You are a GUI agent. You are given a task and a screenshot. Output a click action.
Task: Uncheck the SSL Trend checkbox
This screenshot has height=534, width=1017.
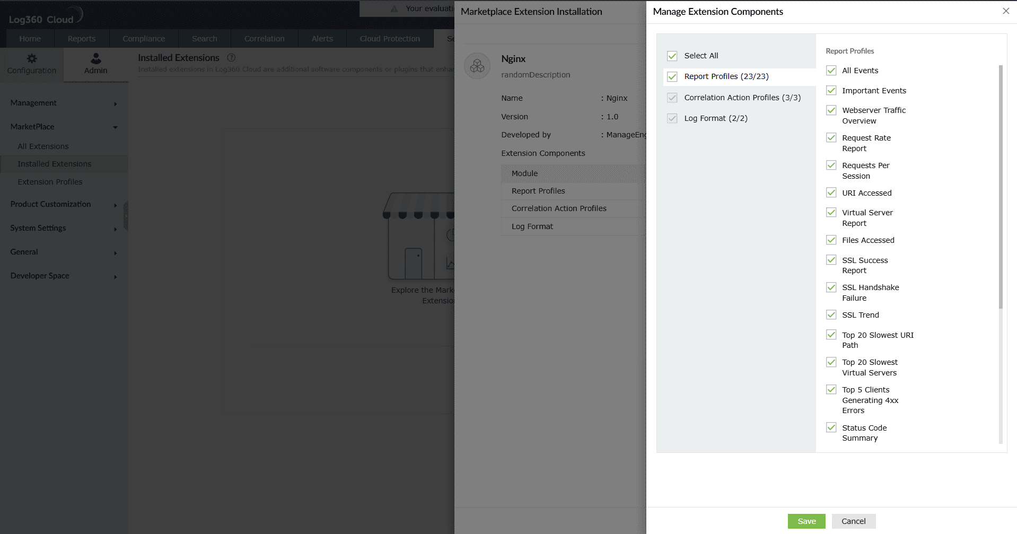831,315
